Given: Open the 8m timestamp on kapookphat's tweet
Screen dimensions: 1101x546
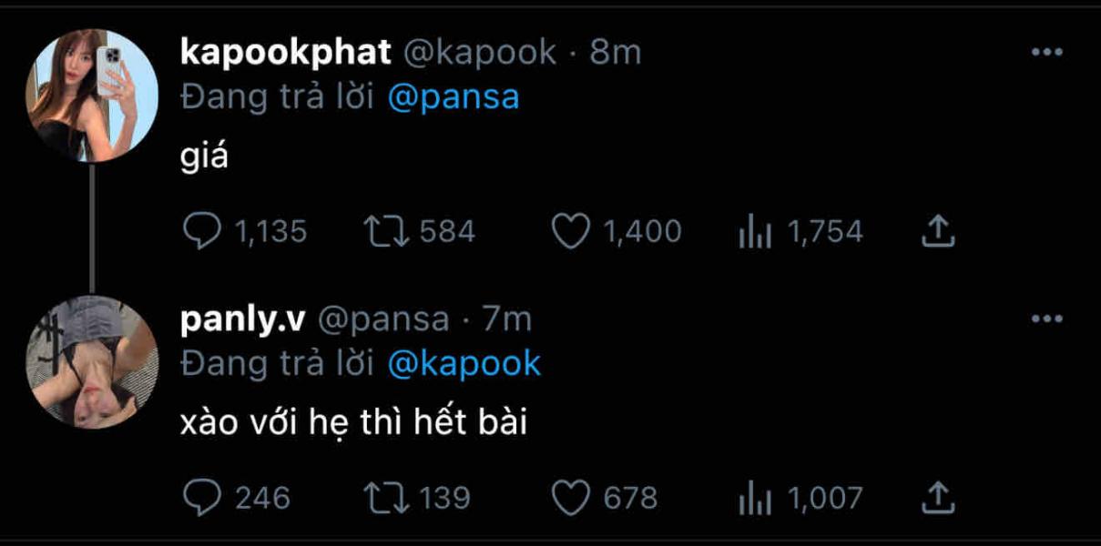Looking at the screenshot, I should pos(616,53).
